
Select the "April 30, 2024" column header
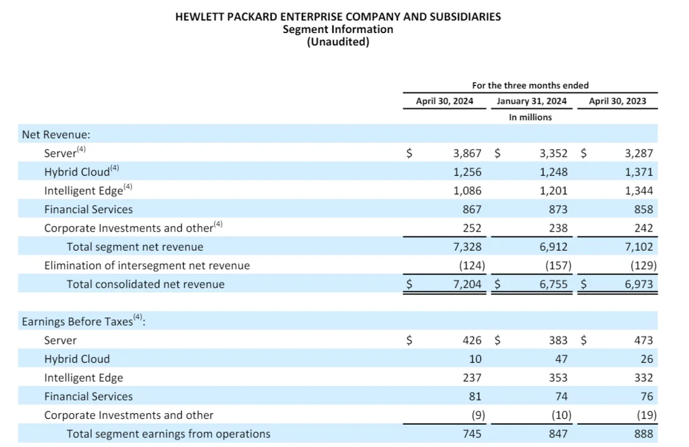445,101
